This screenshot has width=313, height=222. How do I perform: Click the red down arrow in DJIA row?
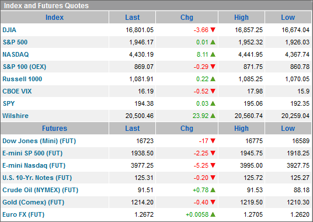(x=213, y=30)
